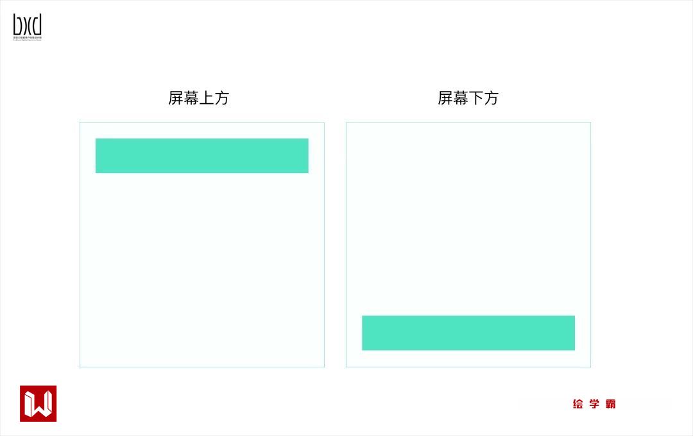Click empty area below the 屏幕上方 green bar

tap(202, 269)
